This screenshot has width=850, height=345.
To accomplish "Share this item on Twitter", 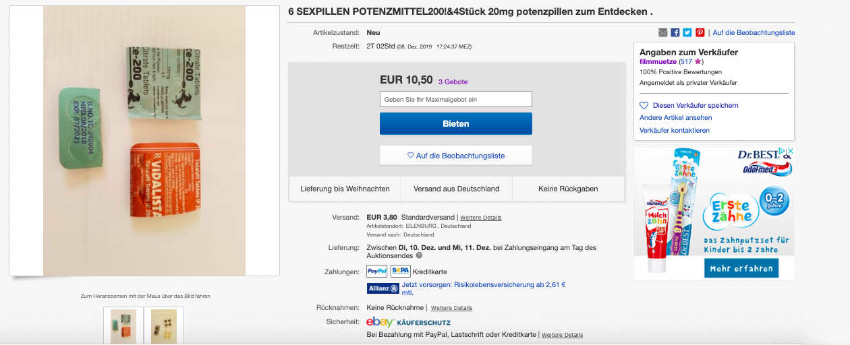I will tap(687, 32).
